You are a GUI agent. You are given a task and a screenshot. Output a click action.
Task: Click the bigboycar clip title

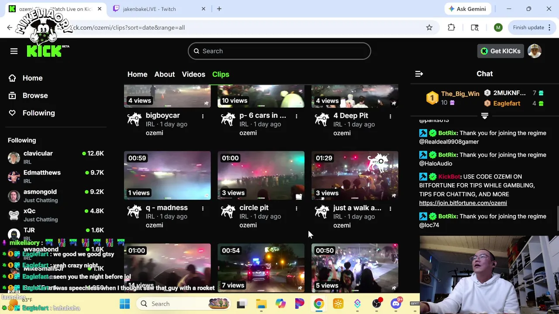[x=162, y=116]
